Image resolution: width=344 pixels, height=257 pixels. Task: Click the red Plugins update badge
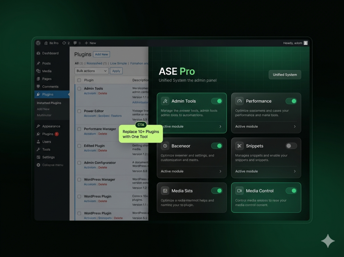pos(56,134)
